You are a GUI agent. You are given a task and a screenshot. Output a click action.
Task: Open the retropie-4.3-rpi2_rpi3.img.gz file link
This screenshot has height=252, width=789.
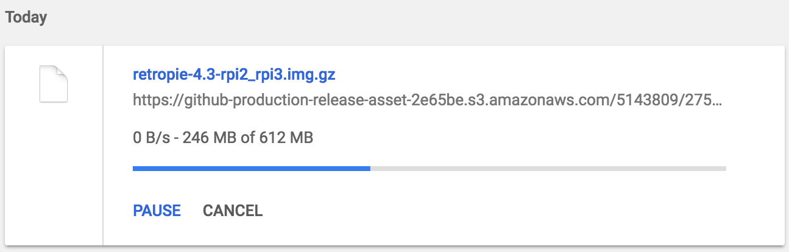tap(234, 75)
